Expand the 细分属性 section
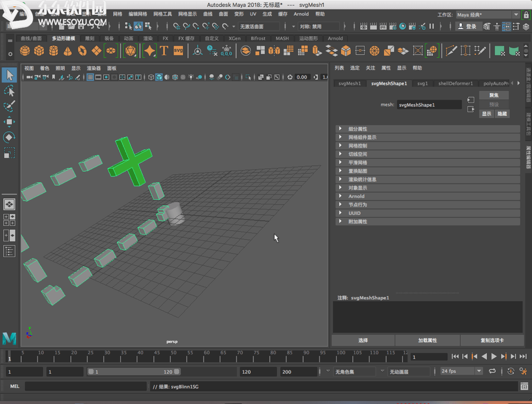The width and height of the screenshot is (532, 404). 428,129
